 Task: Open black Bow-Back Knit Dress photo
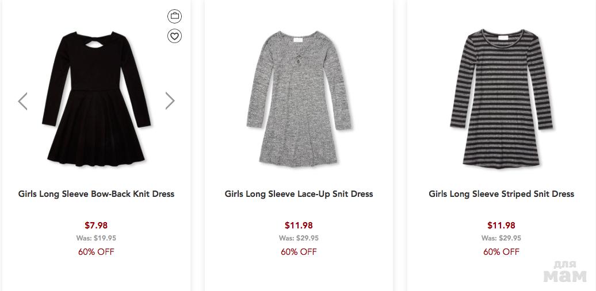pyautogui.click(x=96, y=99)
